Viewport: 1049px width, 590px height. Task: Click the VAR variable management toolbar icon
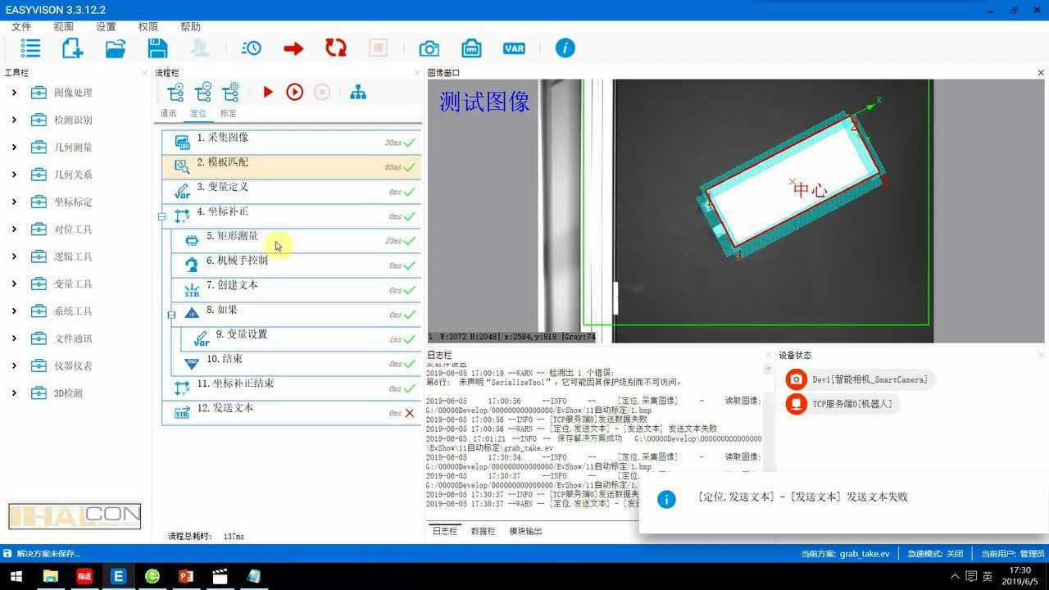click(x=515, y=48)
